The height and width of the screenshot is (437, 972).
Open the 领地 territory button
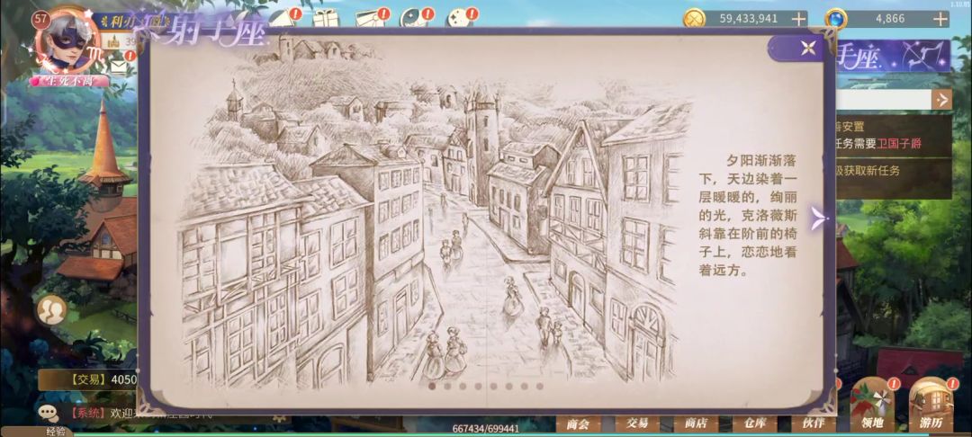point(872,406)
